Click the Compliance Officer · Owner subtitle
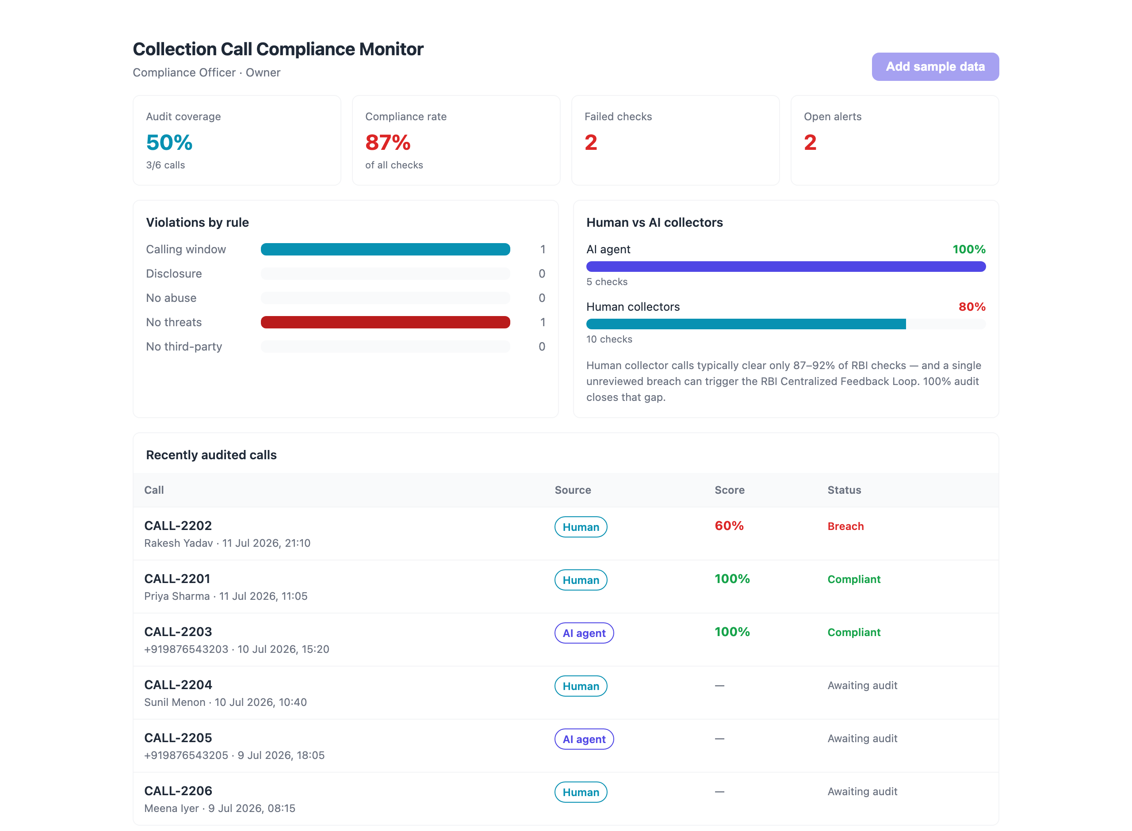Viewport: 1132px width, 831px height. tap(206, 72)
